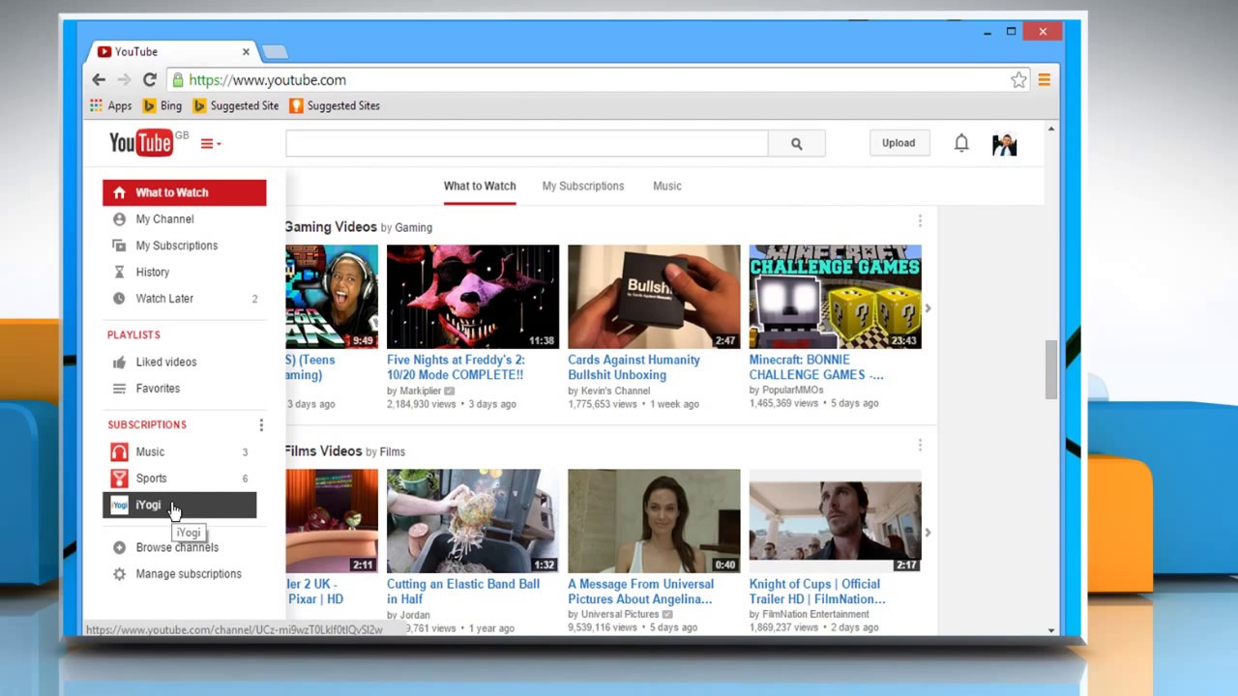
Task: Open the Suggested Site bookmark
Action: (x=236, y=105)
